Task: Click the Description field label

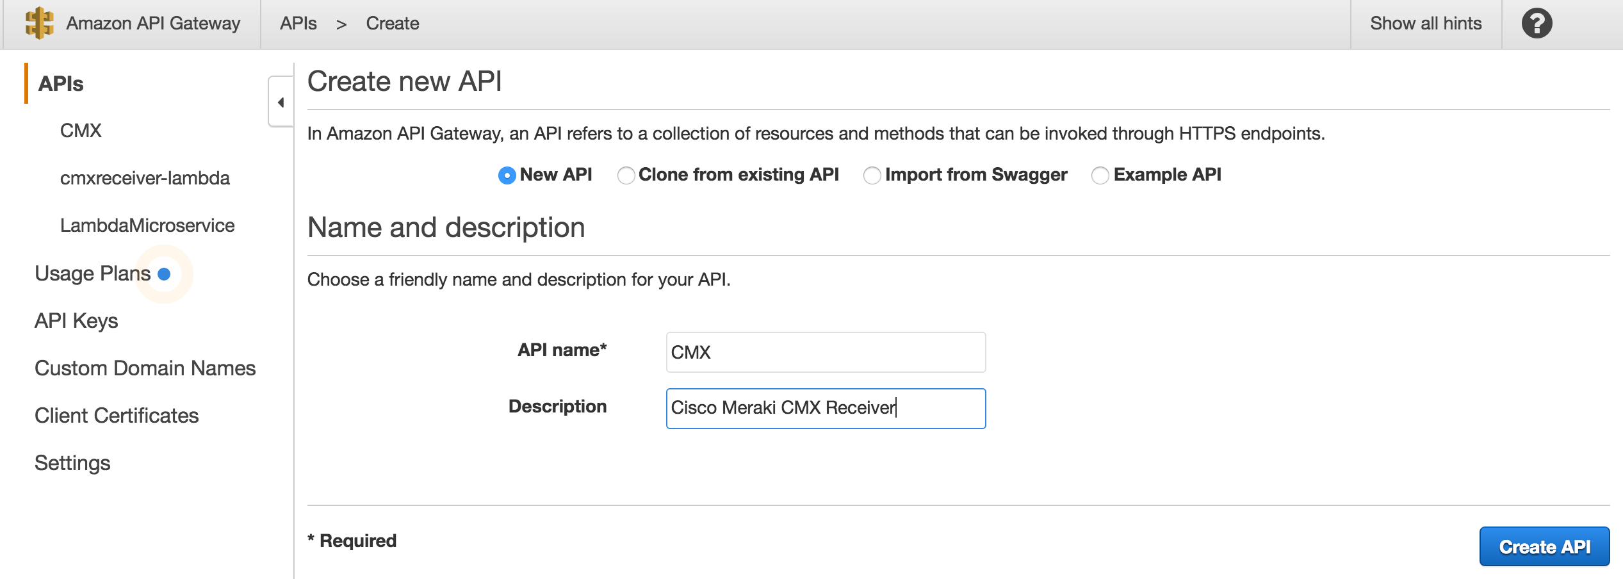Action: point(557,407)
